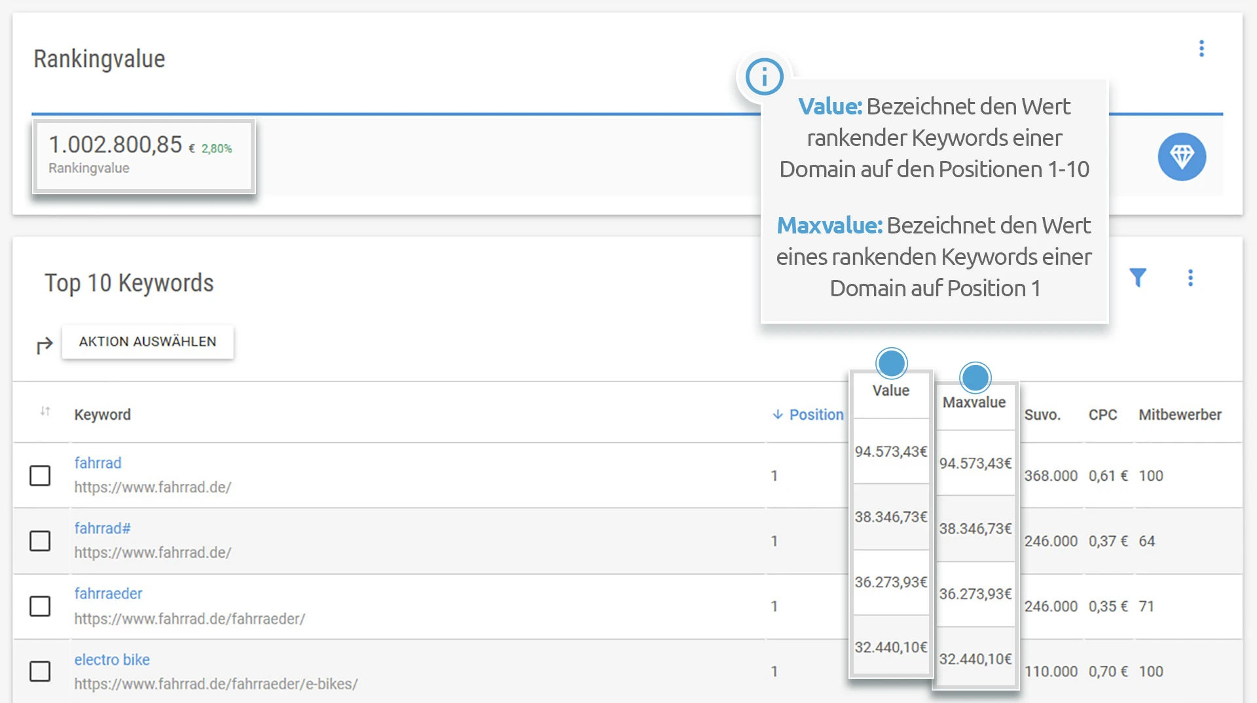
Task: Open the keyword link electro bike
Action: pyautogui.click(x=112, y=659)
